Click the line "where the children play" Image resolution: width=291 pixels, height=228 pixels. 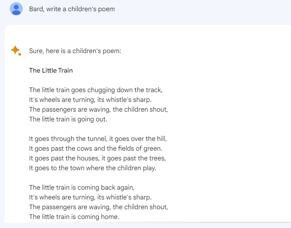pyautogui.click(x=93, y=168)
